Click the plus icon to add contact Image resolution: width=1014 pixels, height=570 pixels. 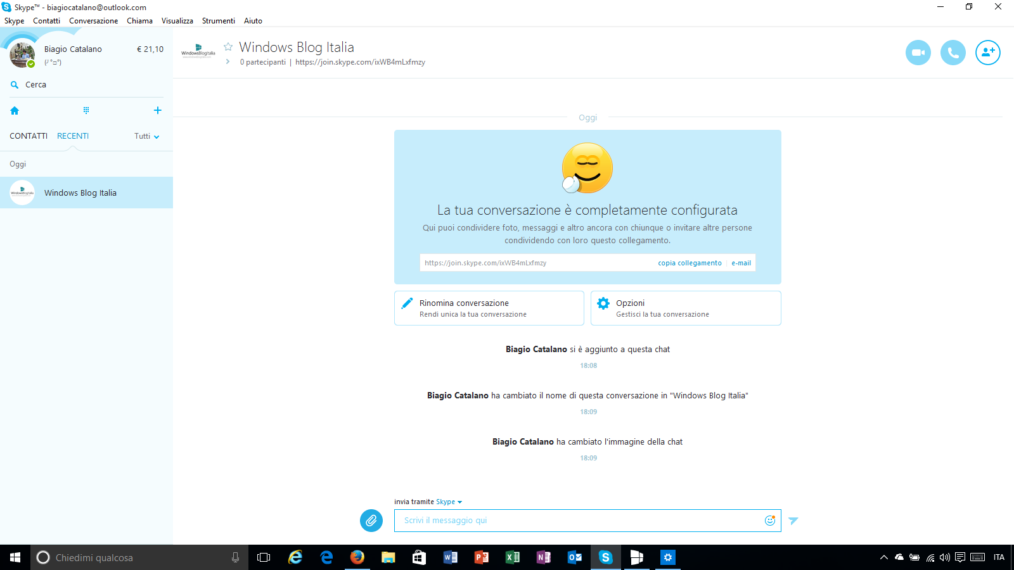[158, 111]
